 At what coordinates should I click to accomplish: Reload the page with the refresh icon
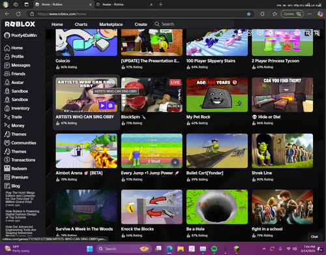pyautogui.click(x=18, y=14)
